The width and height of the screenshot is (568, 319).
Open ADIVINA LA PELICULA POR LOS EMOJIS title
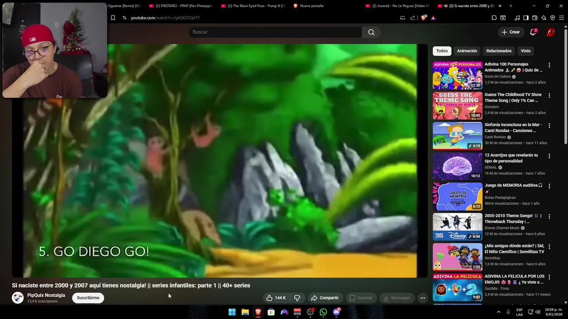click(514, 279)
